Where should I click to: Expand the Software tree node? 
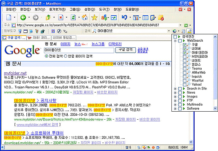tap(175, 109)
